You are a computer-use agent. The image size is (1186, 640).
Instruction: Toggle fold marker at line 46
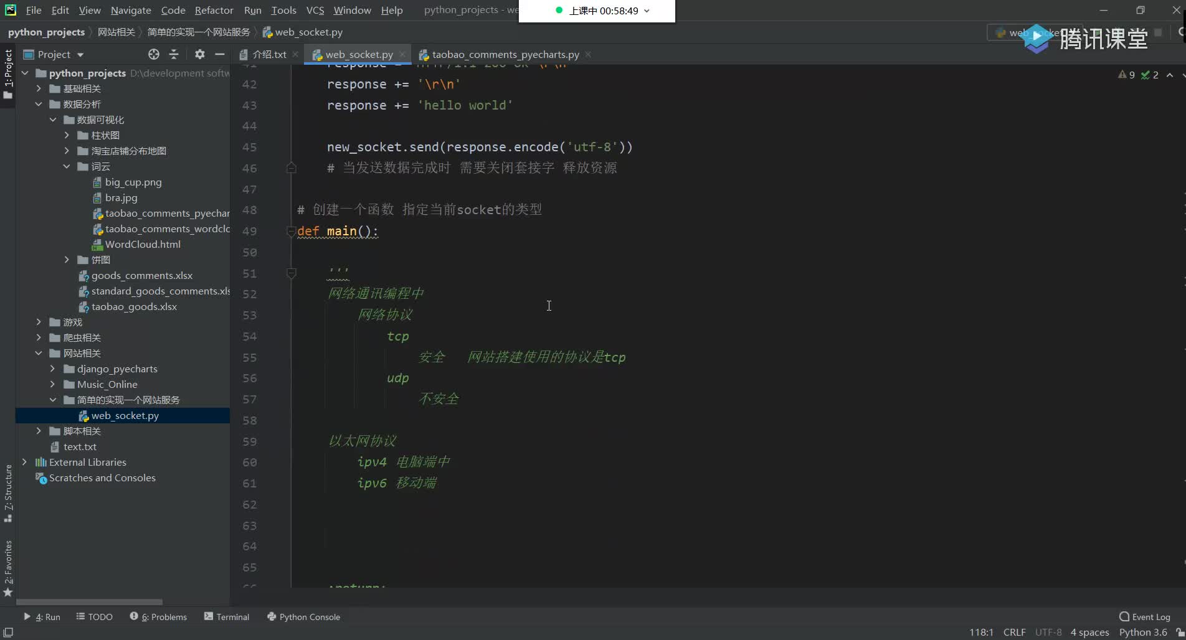point(291,167)
